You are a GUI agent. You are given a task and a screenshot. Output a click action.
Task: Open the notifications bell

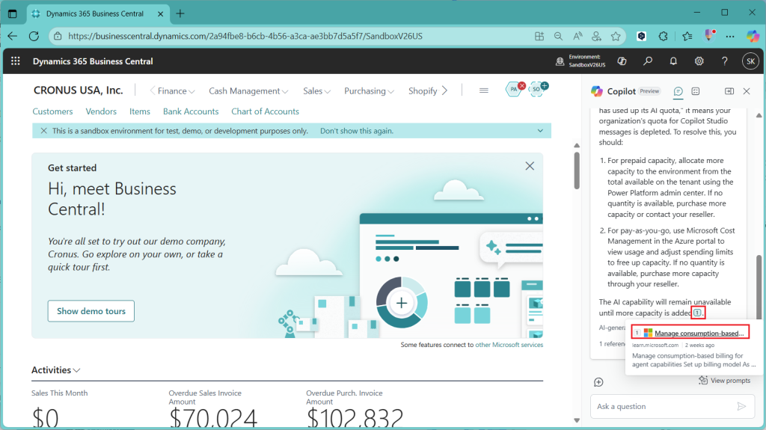click(x=673, y=61)
